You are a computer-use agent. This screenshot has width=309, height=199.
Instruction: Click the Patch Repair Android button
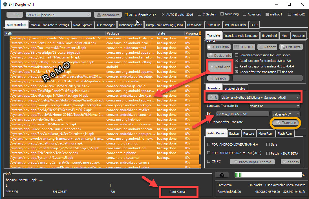click(x=252, y=162)
